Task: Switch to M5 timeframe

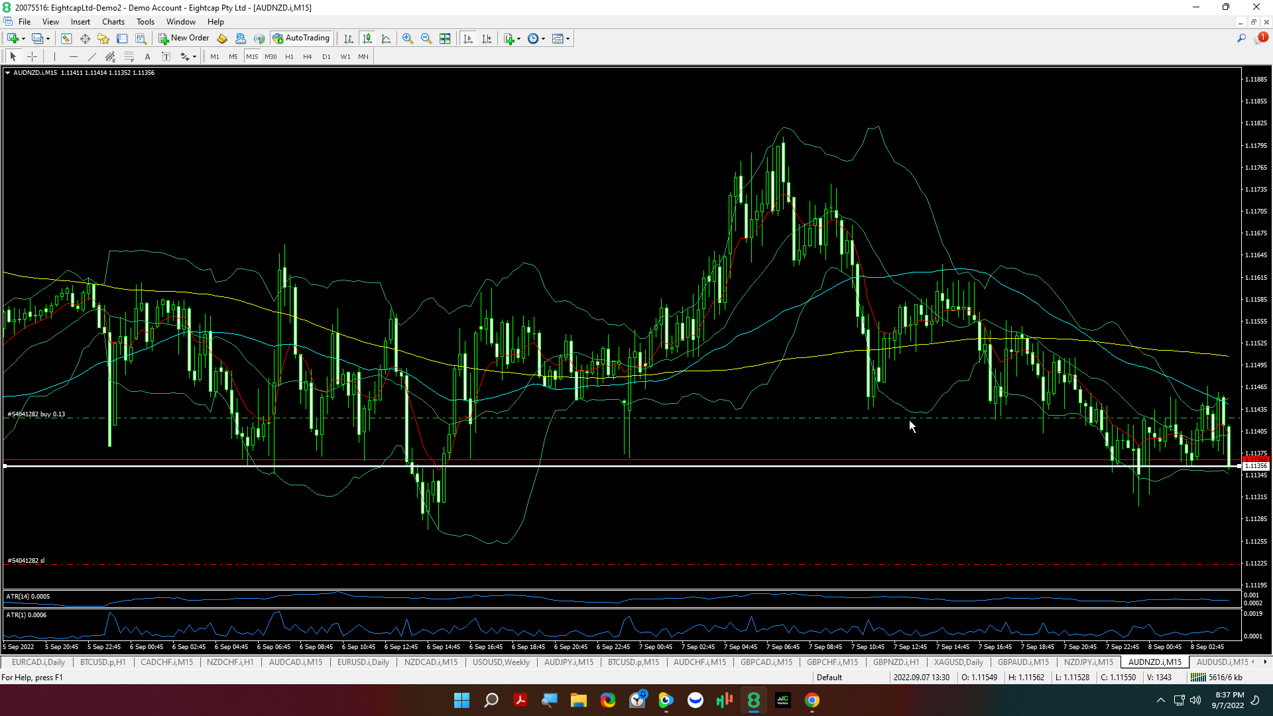Action: pyautogui.click(x=233, y=57)
